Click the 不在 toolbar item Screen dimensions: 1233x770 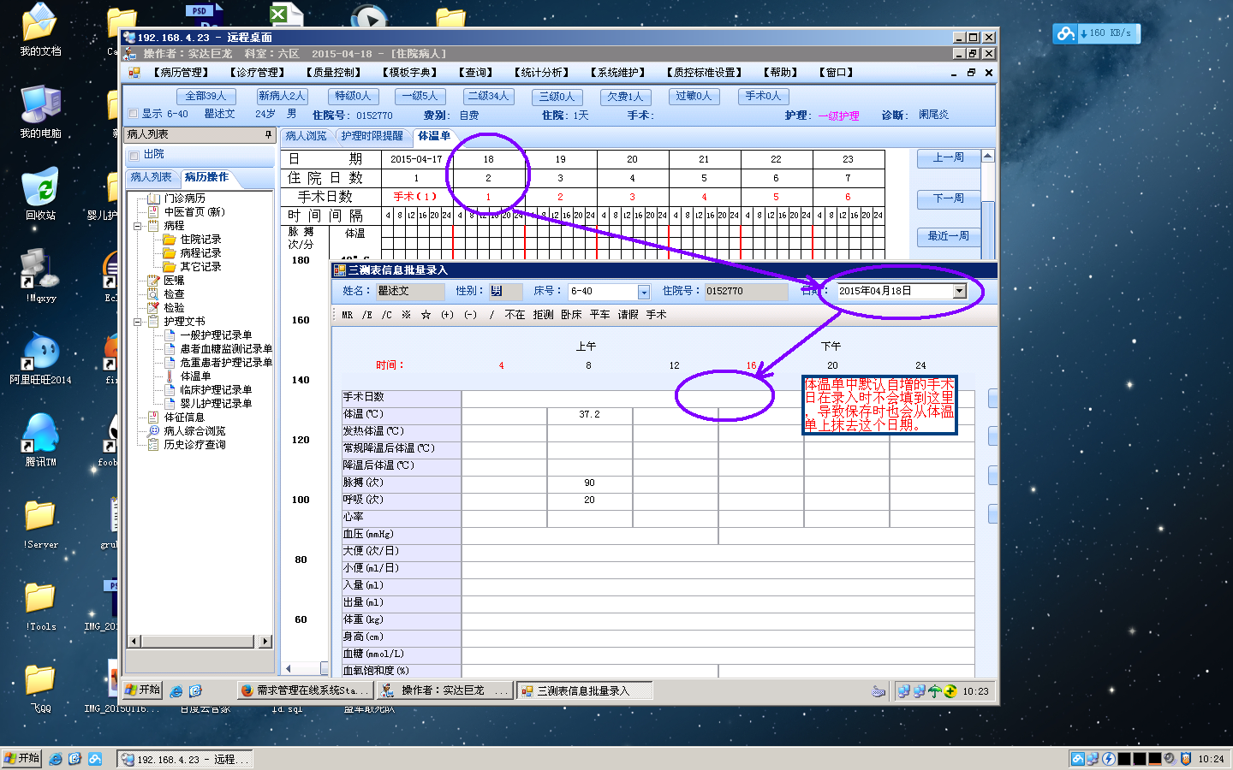point(515,315)
